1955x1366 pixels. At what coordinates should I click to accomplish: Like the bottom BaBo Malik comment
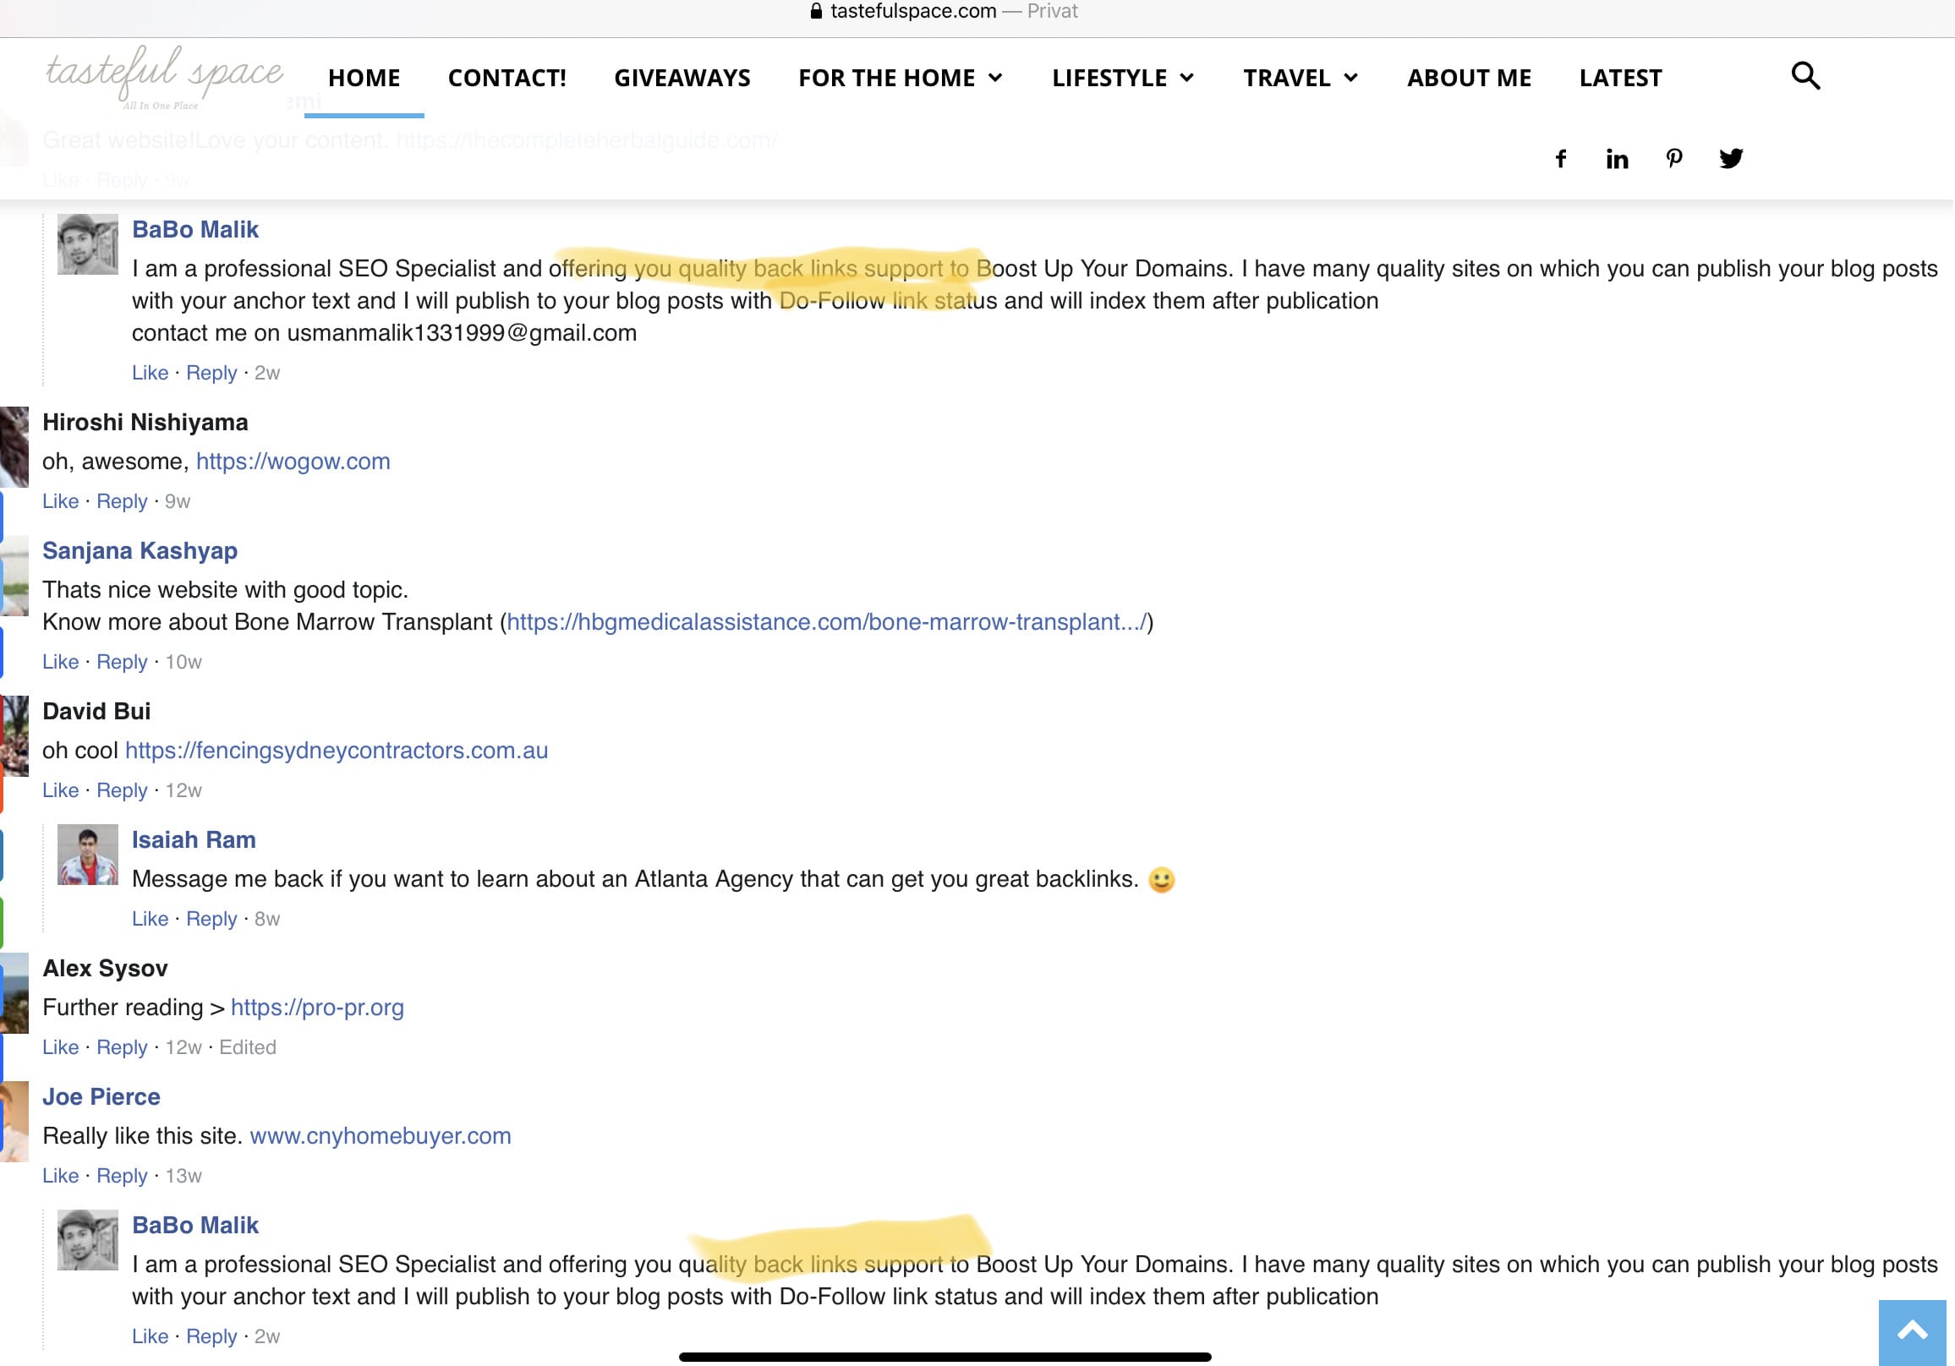[x=150, y=1337]
